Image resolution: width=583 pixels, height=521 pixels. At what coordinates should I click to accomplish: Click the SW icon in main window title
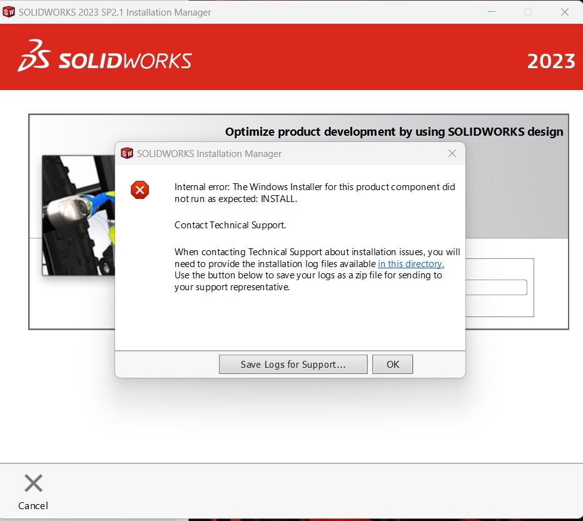pyautogui.click(x=9, y=12)
